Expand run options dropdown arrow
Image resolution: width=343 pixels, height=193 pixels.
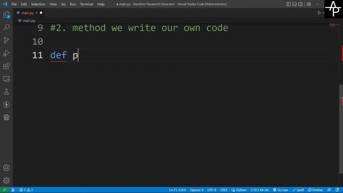click(323, 13)
